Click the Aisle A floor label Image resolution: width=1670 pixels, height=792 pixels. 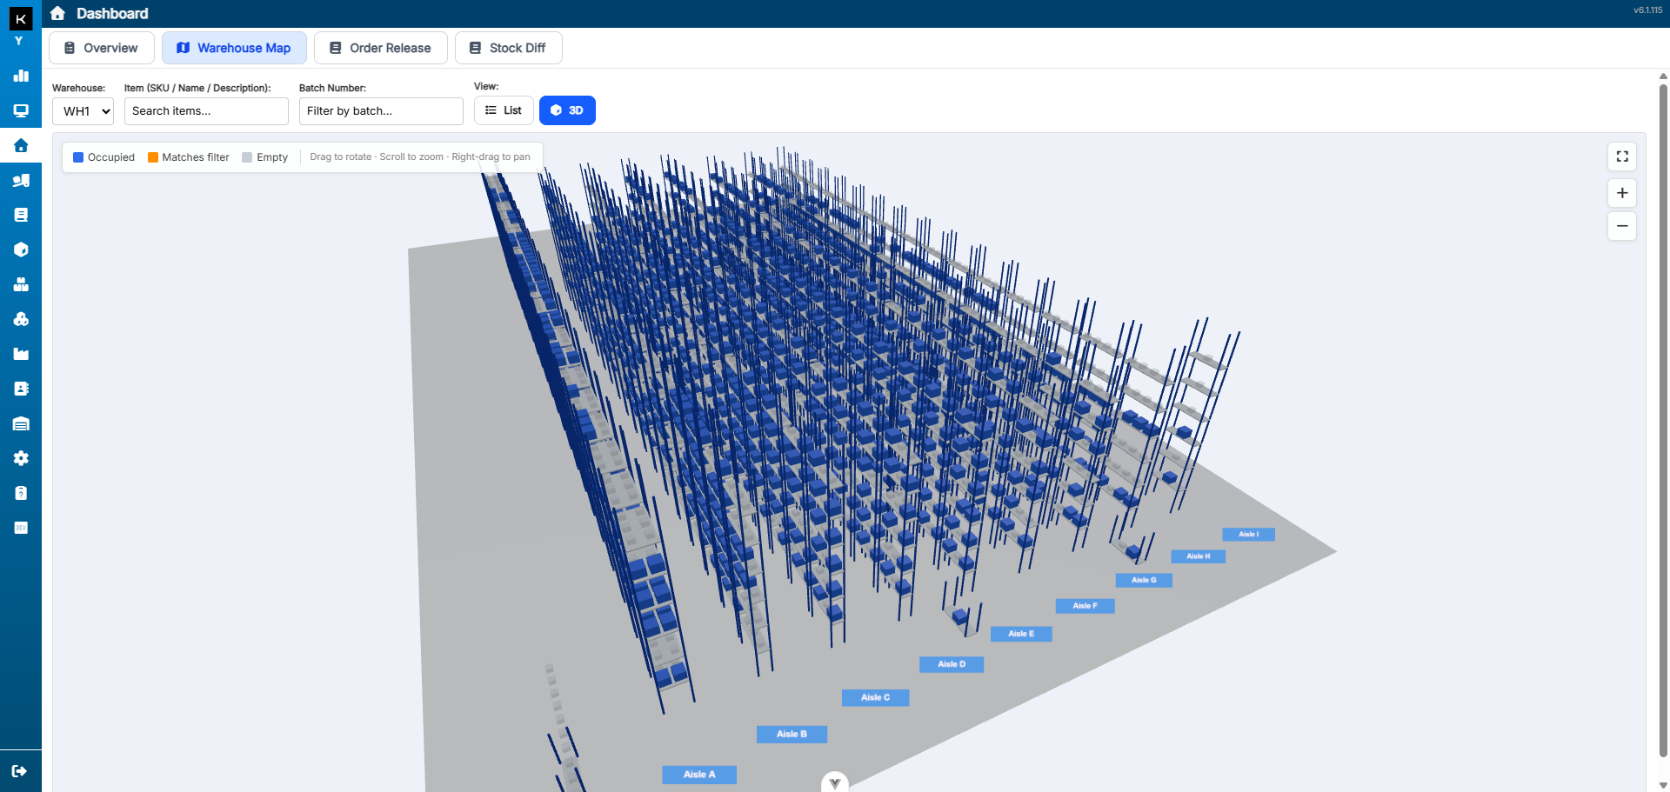pos(699,775)
